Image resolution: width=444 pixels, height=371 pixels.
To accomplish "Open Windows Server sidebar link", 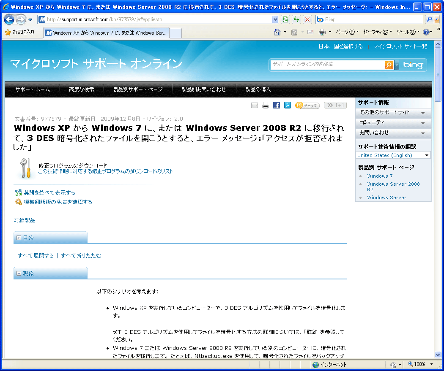I will click(x=386, y=198).
